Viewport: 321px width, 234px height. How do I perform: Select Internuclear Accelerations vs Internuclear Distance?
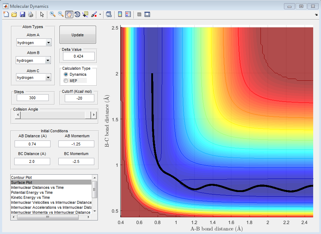[x=51, y=207]
